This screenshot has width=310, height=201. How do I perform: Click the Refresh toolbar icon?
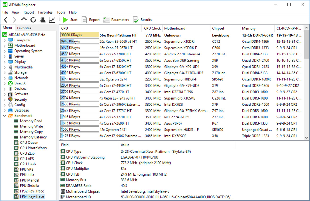33,20
